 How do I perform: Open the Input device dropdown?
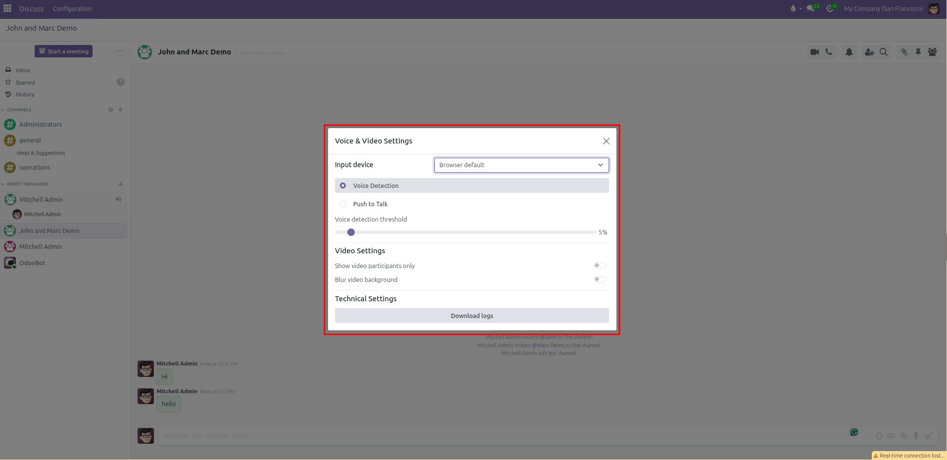point(521,165)
